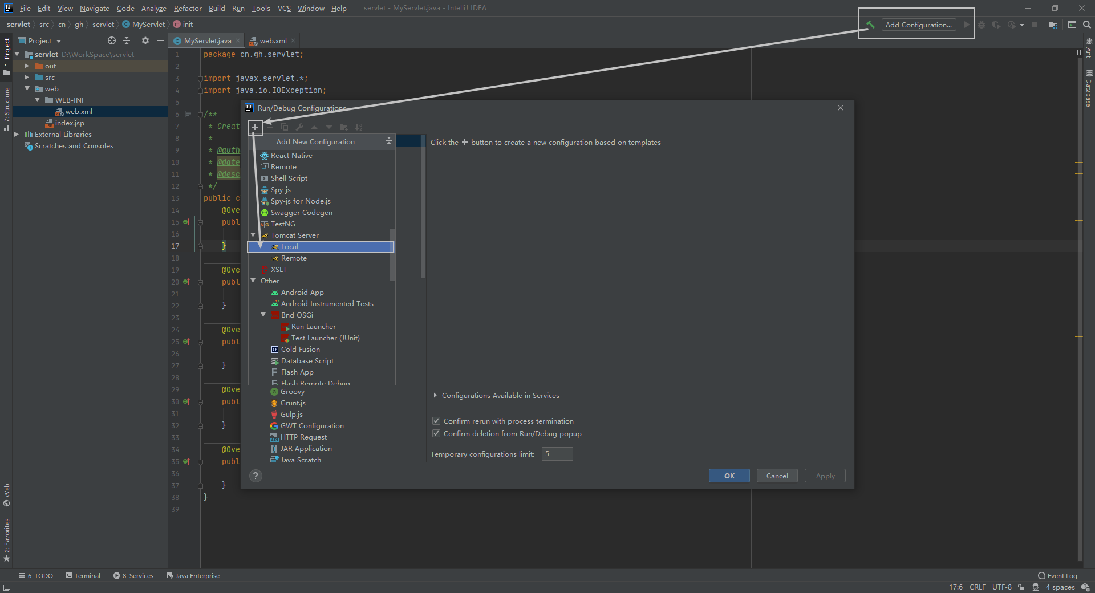Image resolution: width=1095 pixels, height=593 pixels.
Task: Collapse the Tomcat Server node in the list
Action: [253, 235]
